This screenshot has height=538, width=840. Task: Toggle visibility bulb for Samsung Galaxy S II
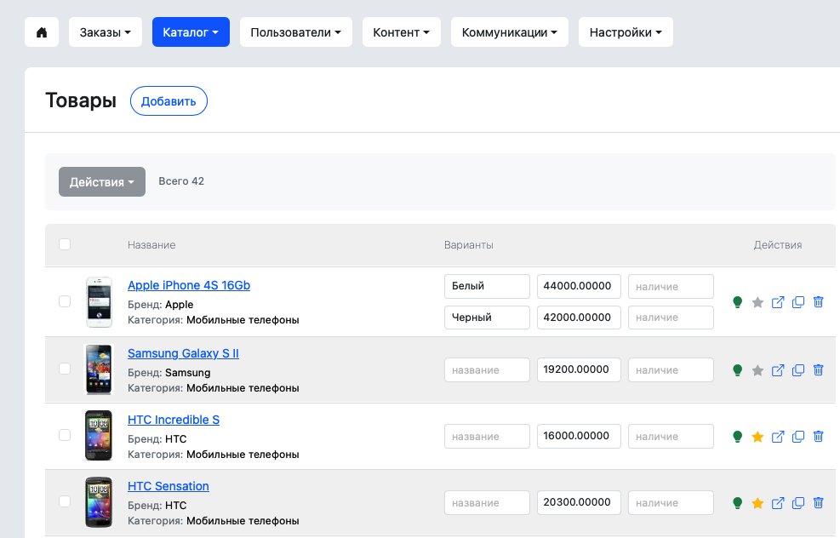(738, 370)
